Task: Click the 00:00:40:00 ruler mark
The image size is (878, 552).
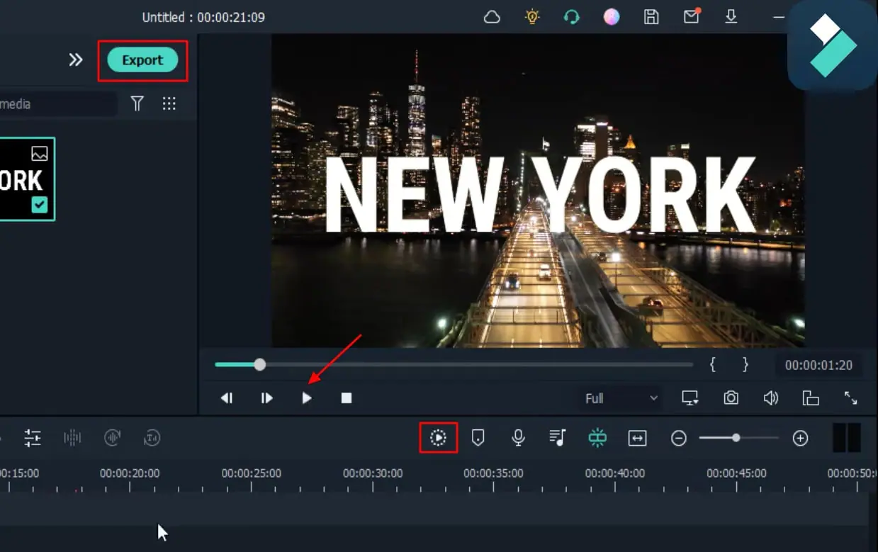Action: click(x=615, y=473)
